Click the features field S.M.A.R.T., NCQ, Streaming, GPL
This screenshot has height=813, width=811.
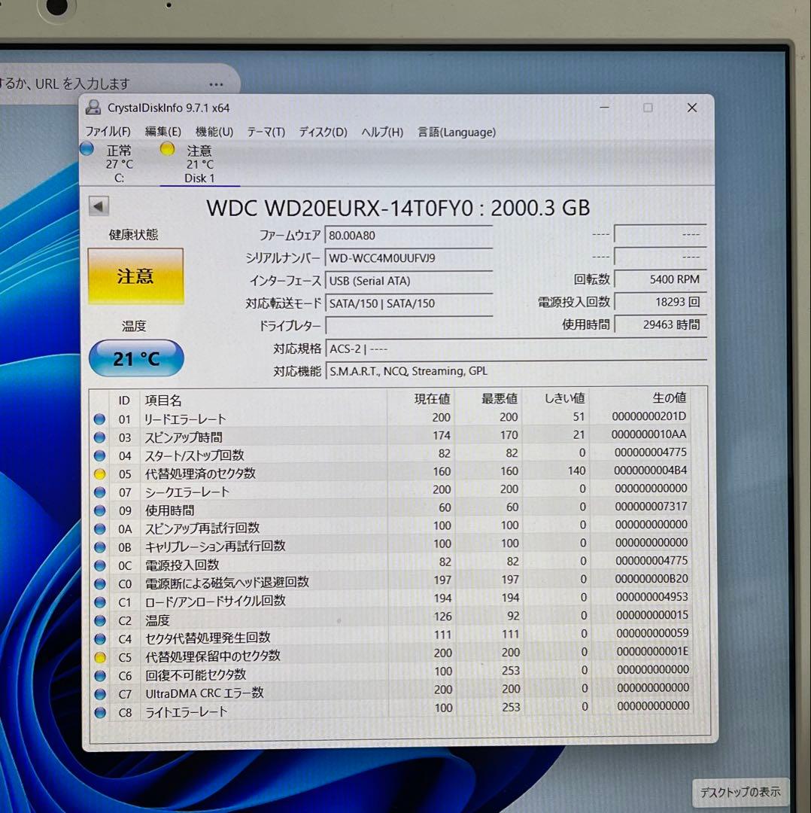pos(516,371)
